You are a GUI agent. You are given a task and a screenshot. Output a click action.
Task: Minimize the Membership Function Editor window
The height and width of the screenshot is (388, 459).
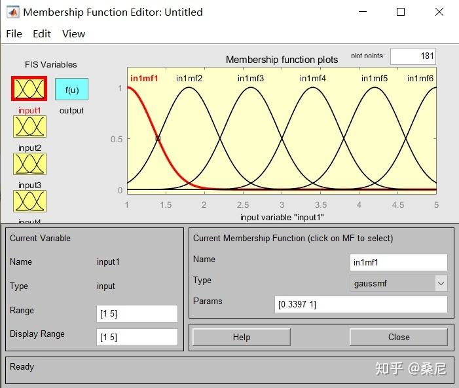click(x=363, y=12)
